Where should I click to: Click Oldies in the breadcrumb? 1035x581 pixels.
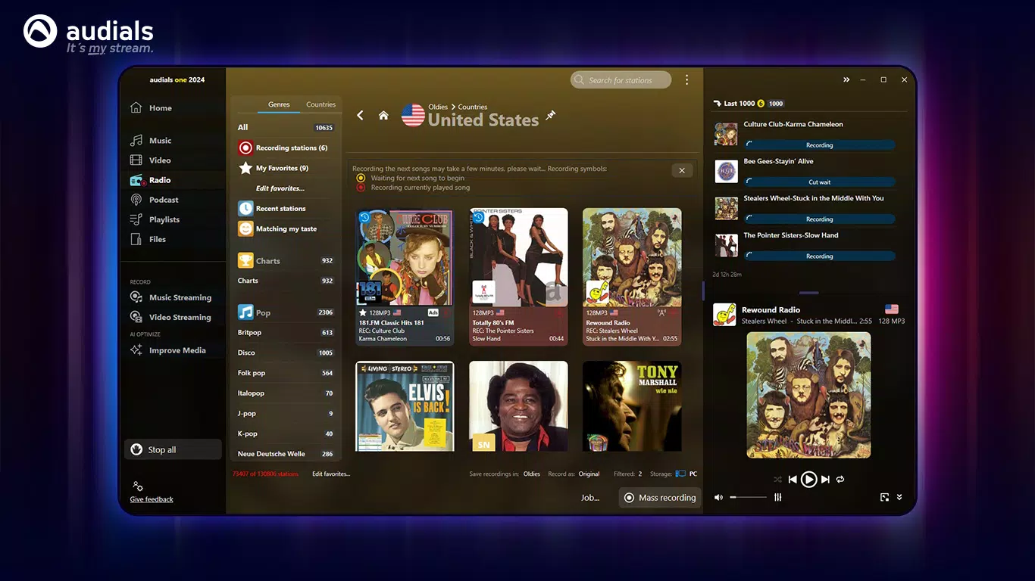pos(438,107)
